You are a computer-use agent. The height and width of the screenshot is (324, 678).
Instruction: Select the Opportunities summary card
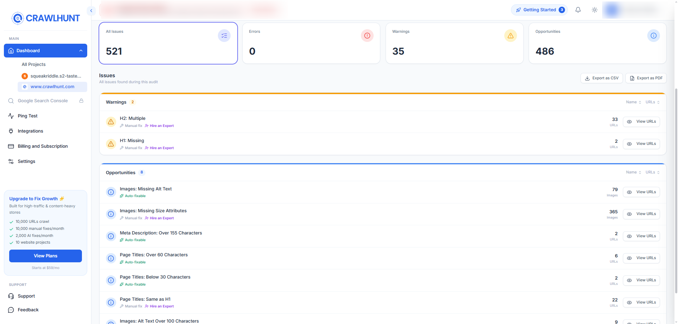coord(597,43)
